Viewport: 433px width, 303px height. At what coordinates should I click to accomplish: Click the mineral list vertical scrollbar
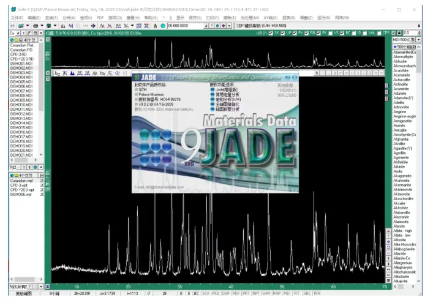[419, 163]
